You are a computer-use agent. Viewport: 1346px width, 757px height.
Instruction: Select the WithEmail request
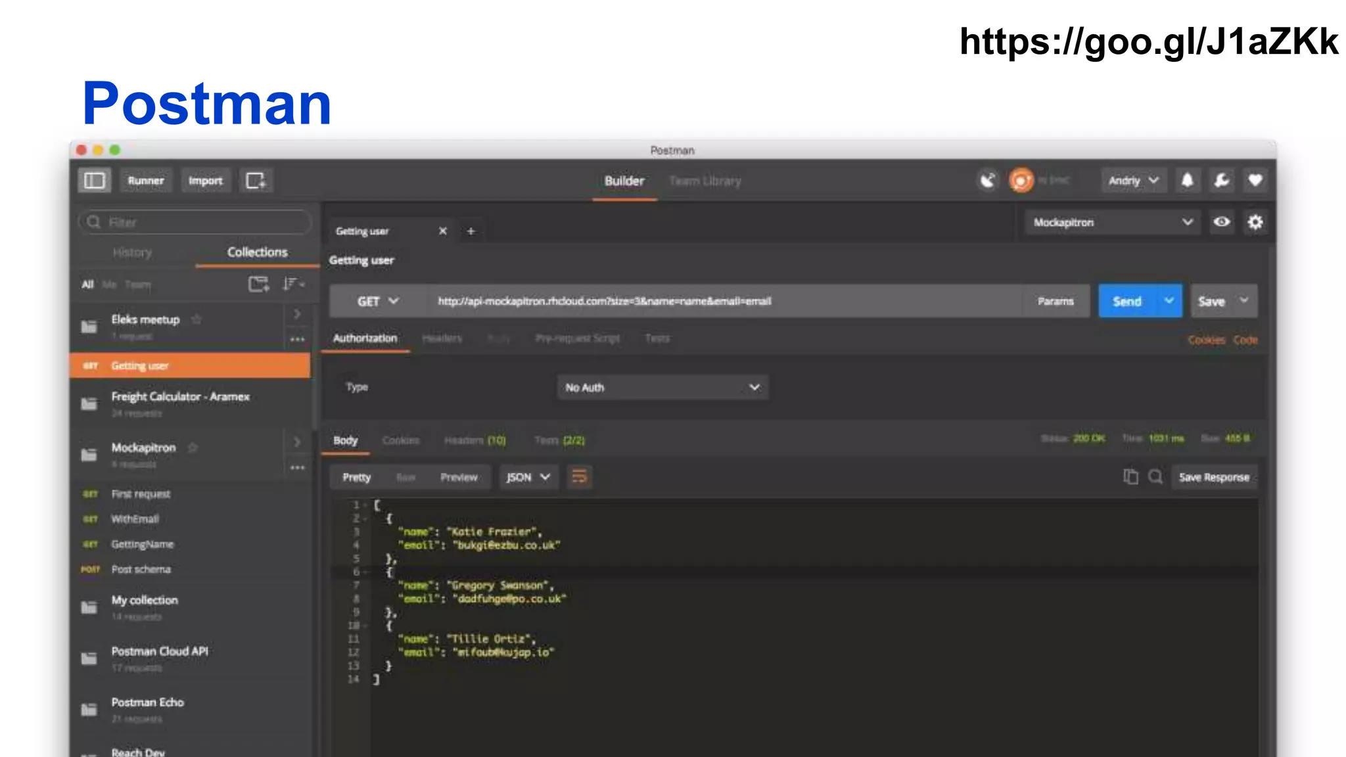(x=190, y=518)
